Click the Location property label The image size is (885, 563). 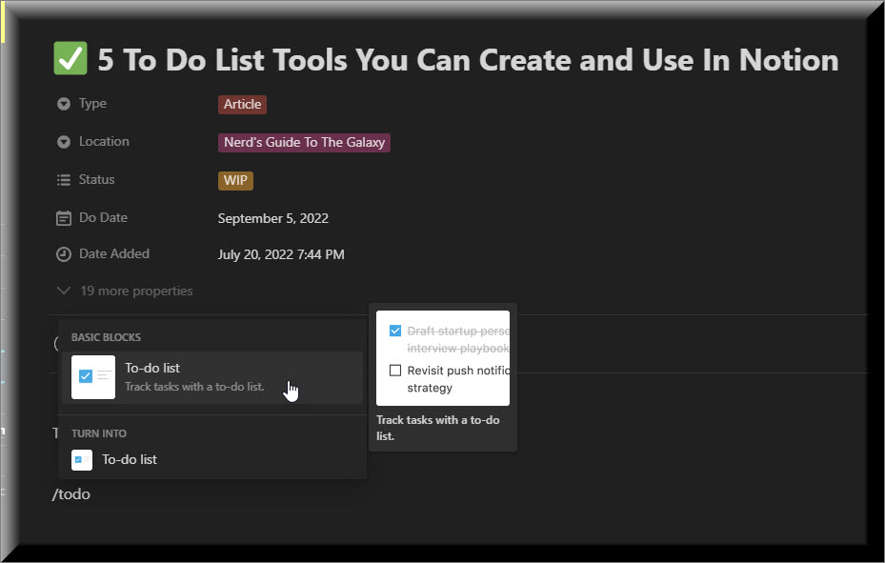[104, 142]
